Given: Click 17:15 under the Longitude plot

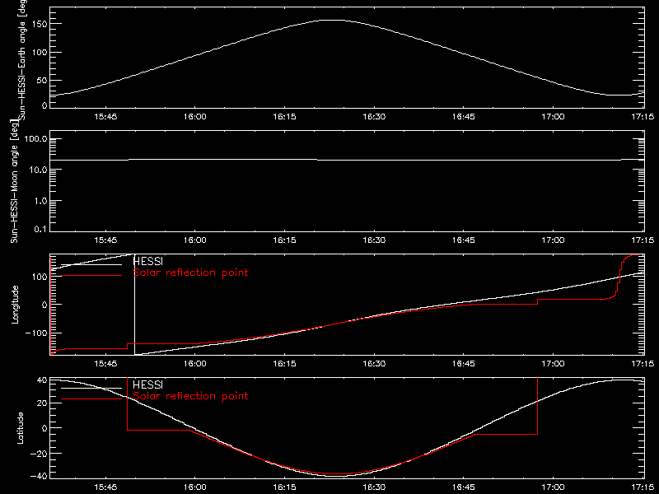Looking at the screenshot, I should (x=643, y=363).
